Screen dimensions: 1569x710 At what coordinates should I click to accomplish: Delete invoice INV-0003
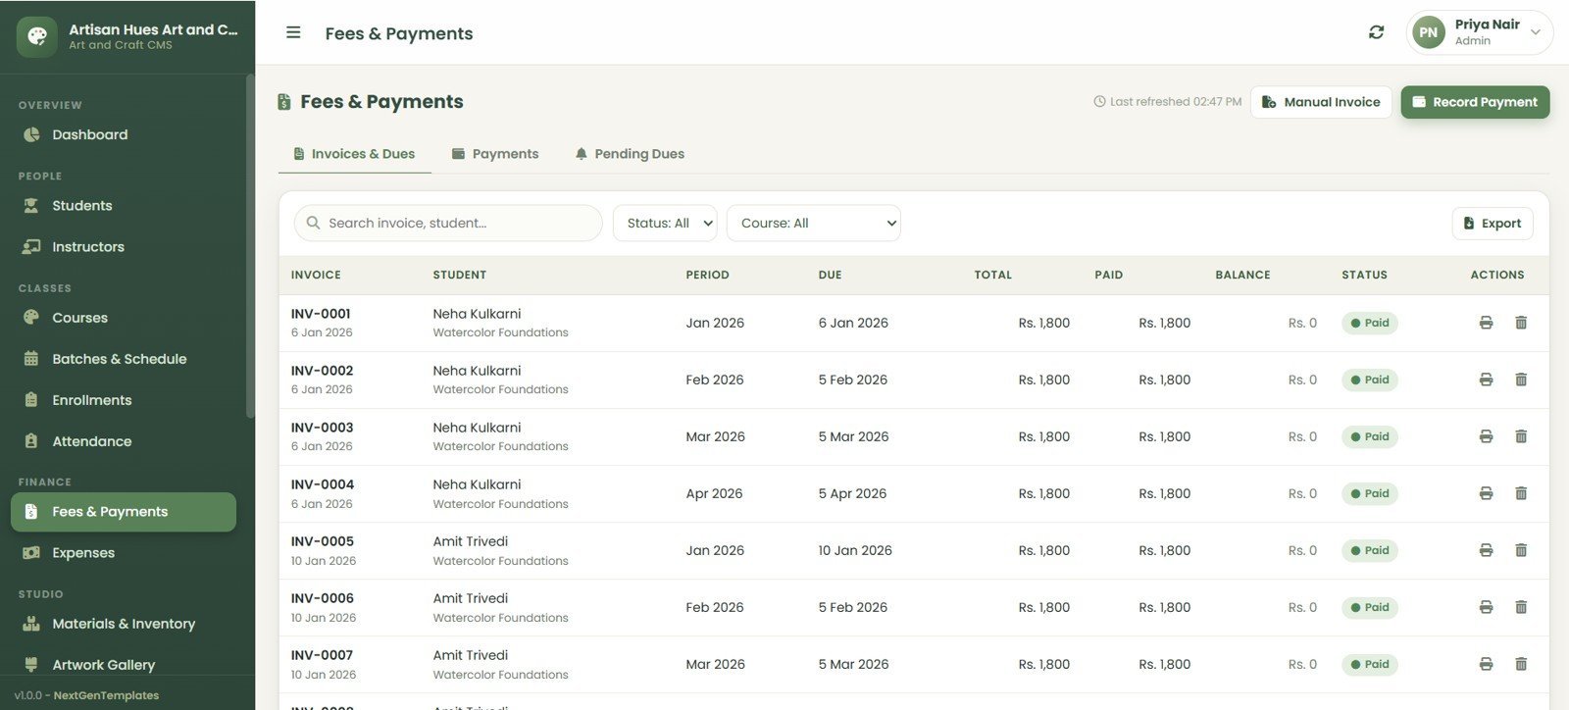(x=1521, y=436)
